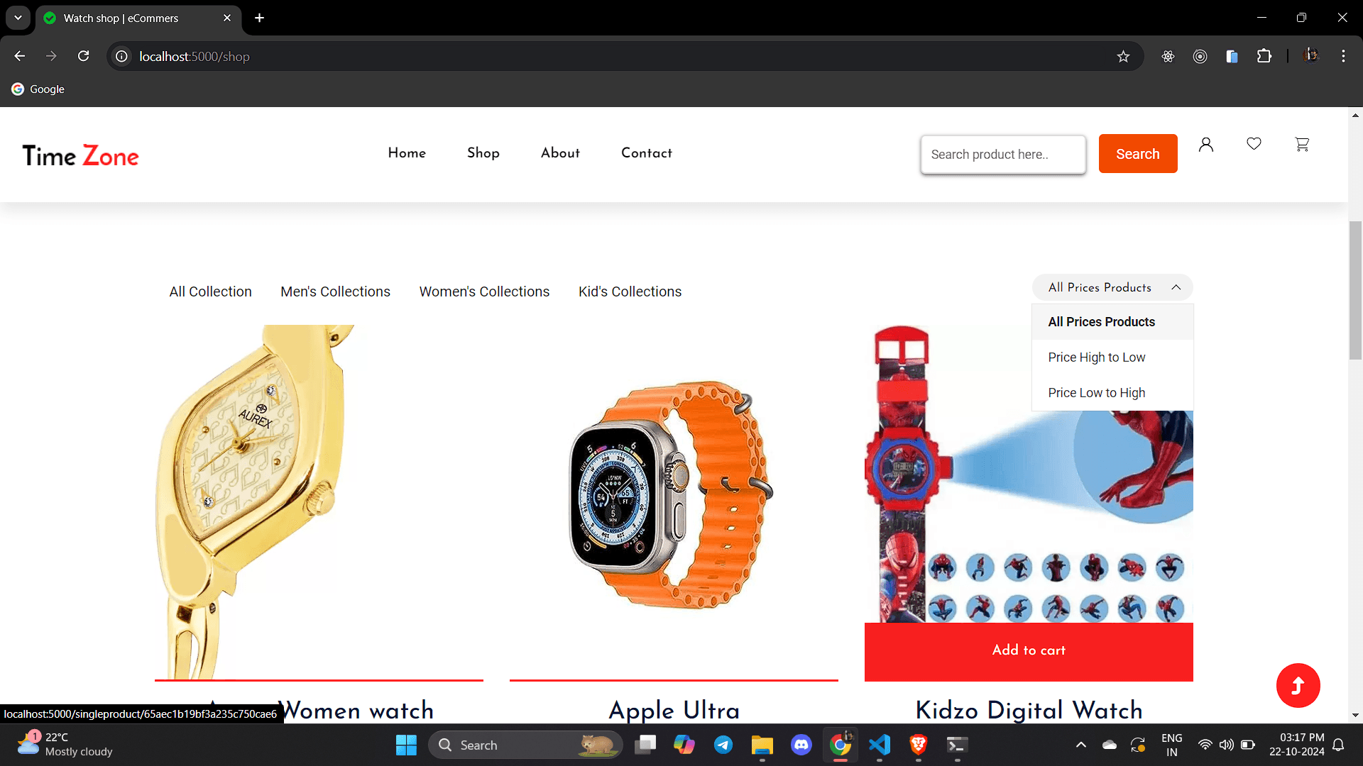Image resolution: width=1363 pixels, height=766 pixels.
Task: Click the orange Search button
Action: (1138, 154)
